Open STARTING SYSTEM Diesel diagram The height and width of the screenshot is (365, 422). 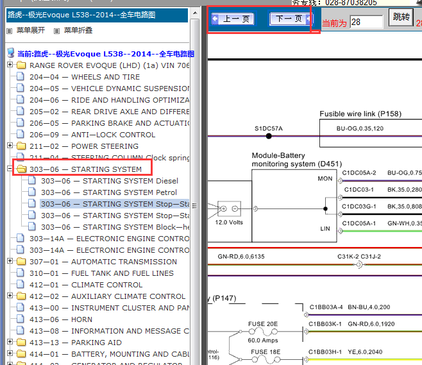(x=110, y=181)
